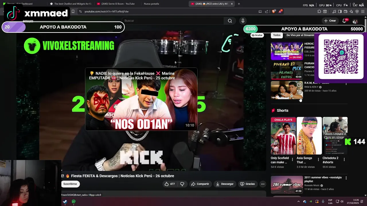Open options menu for RKM & KEN-Y video
The image size is (367, 206).
click(346, 84)
